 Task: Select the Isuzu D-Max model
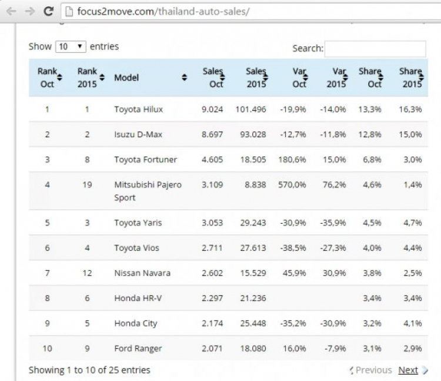click(x=138, y=134)
